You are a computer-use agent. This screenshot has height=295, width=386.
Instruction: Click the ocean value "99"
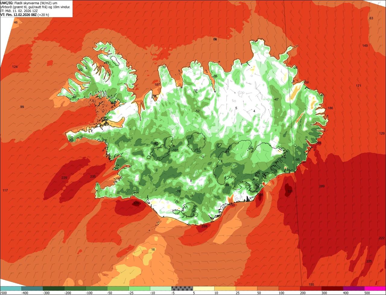tap(22, 107)
